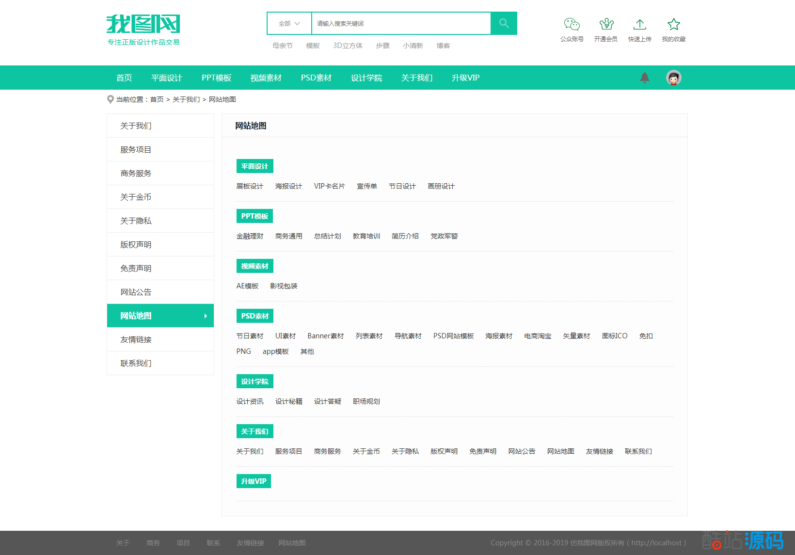The image size is (795, 555).
Task: Click the arrow on 网站地图 sidebar item
Action: click(x=206, y=316)
